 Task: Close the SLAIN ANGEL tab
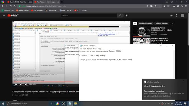(31, 2)
